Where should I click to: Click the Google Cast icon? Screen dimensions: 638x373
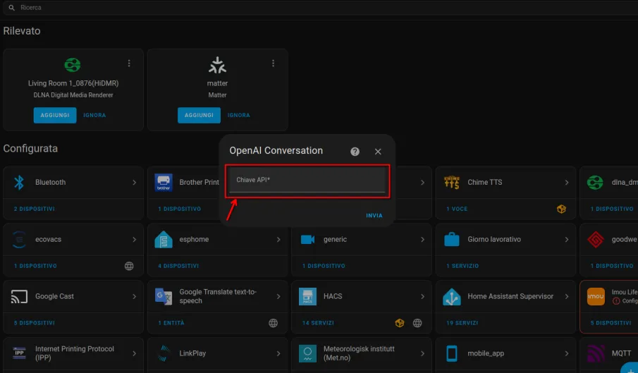tap(19, 297)
